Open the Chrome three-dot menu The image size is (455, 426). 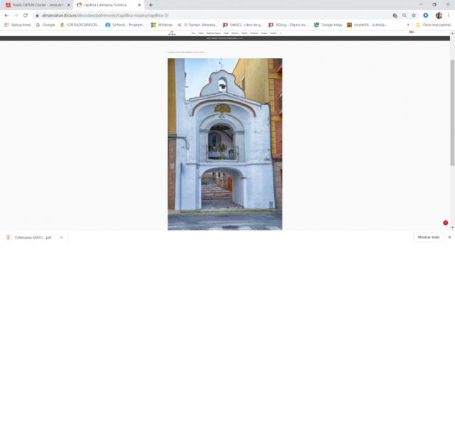(449, 15)
